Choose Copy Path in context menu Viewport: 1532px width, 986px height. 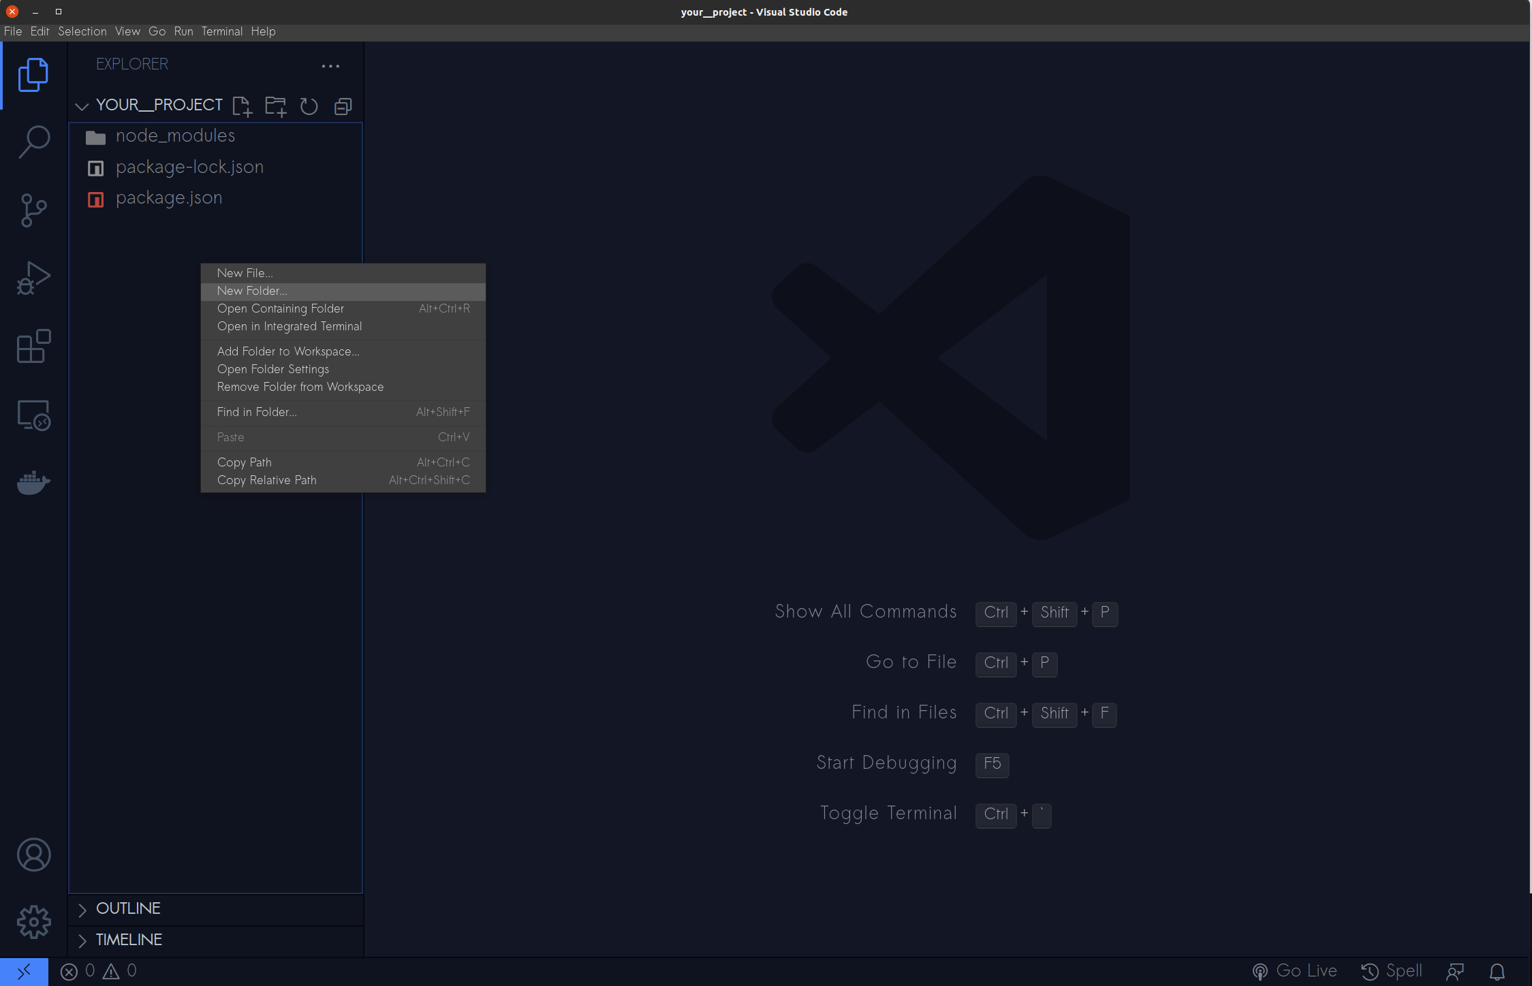(x=343, y=462)
